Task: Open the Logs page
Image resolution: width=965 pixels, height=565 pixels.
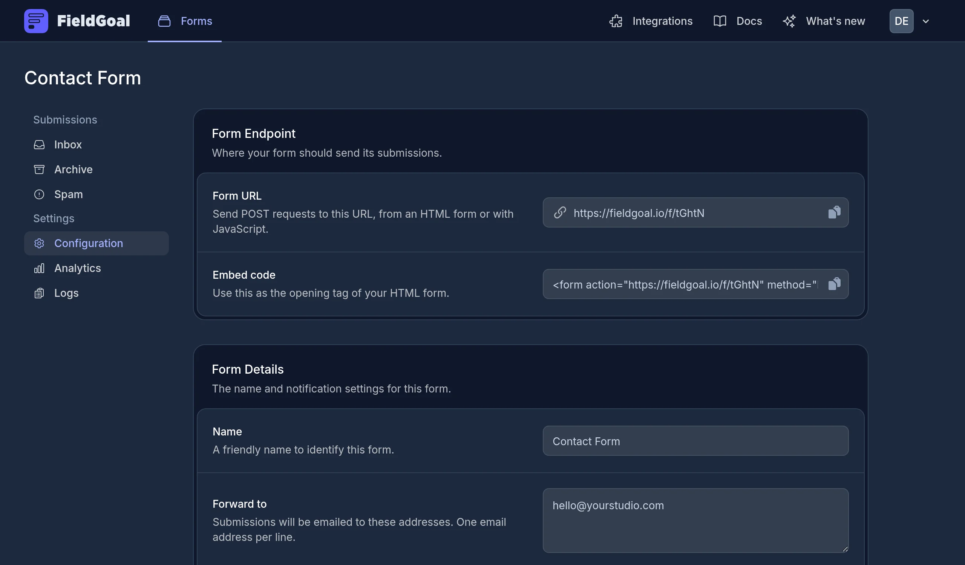Action: (x=96, y=293)
